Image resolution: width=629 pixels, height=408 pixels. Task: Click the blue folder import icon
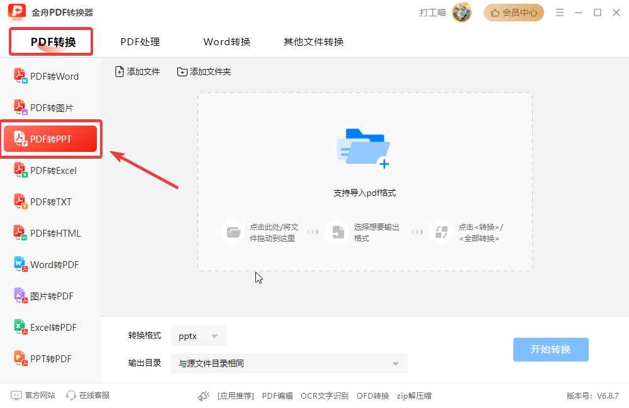[364, 149]
